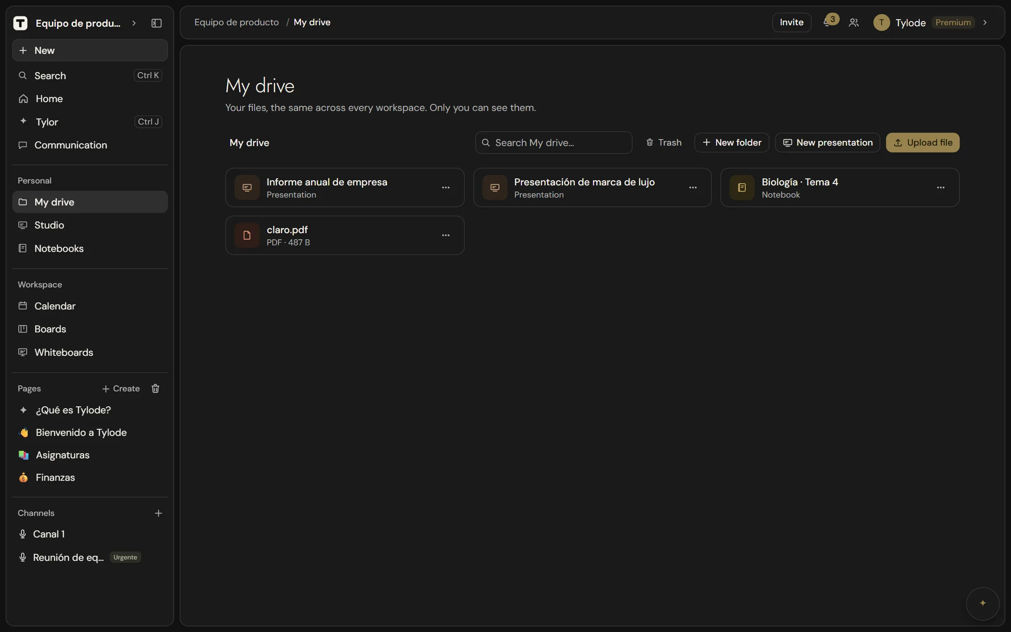The height and width of the screenshot is (632, 1011).
Task: Open the members people icon
Action: coord(853,22)
